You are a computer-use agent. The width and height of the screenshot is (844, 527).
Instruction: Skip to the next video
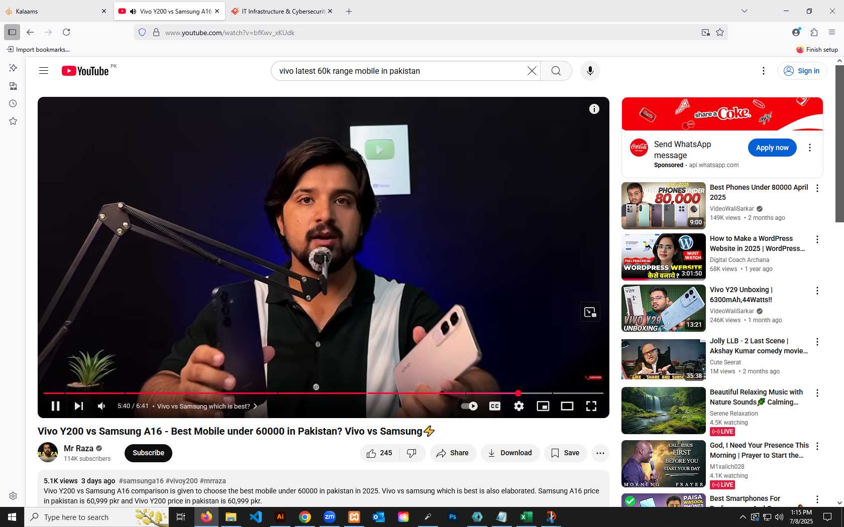point(79,406)
